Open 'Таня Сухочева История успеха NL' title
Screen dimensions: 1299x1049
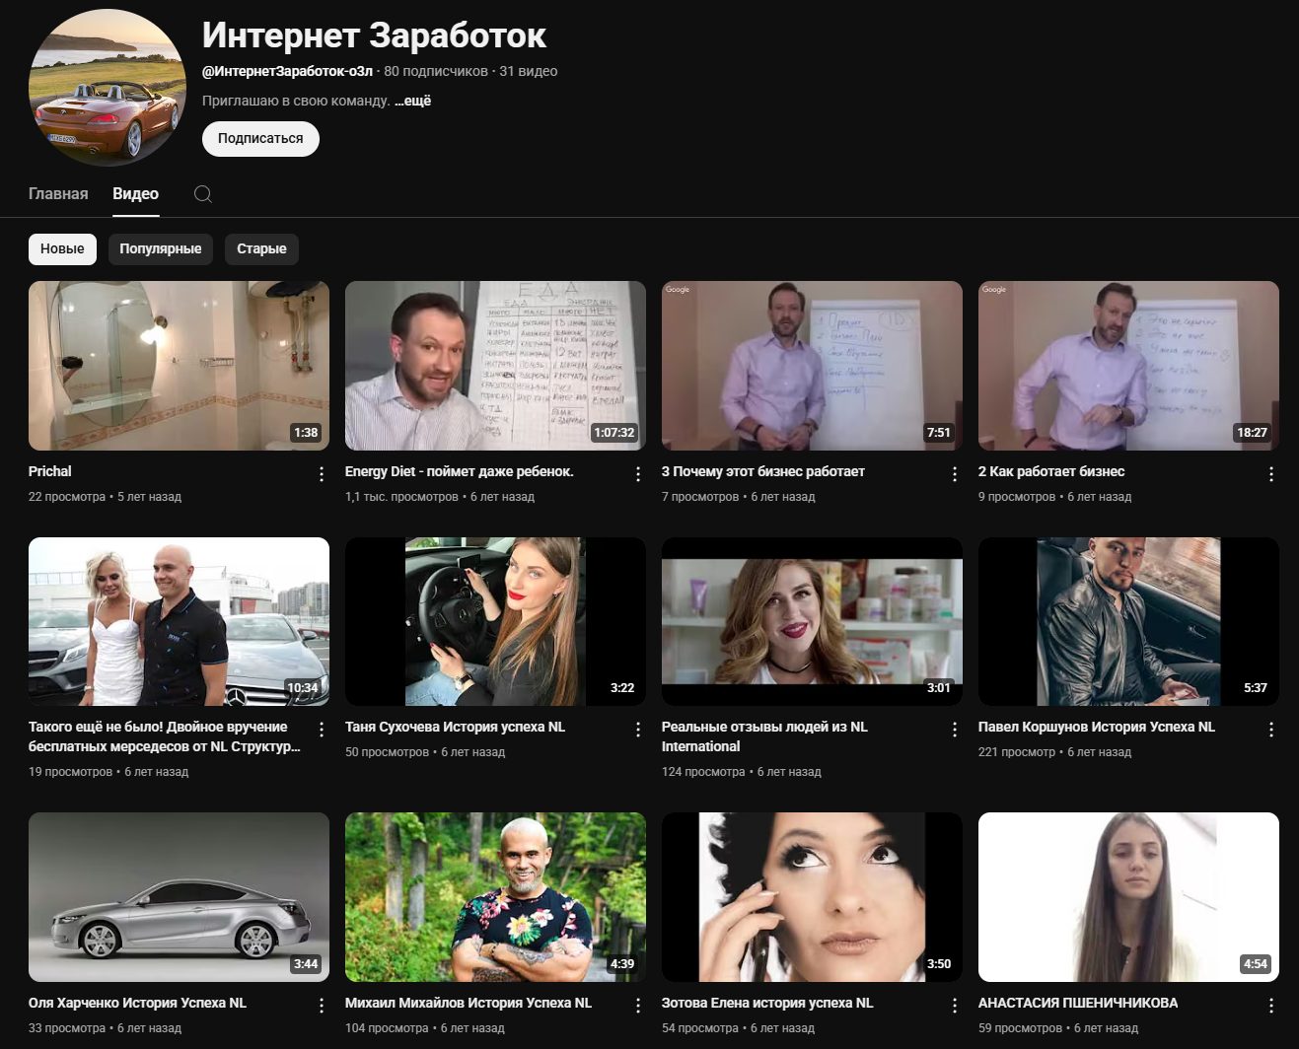click(455, 727)
